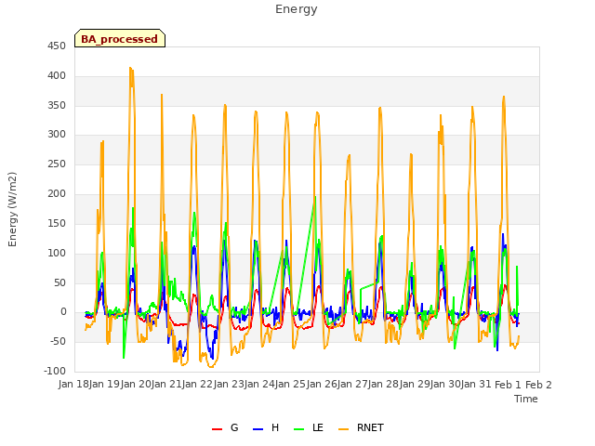Click the Jan 25 x-axis tick label
The height and width of the screenshot is (446, 595).
pos(290,385)
